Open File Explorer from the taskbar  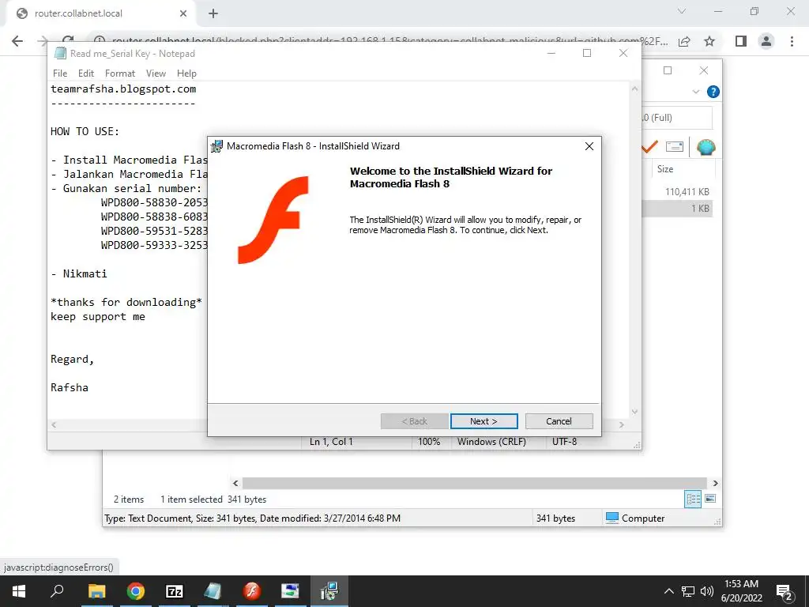click(96, 591)
